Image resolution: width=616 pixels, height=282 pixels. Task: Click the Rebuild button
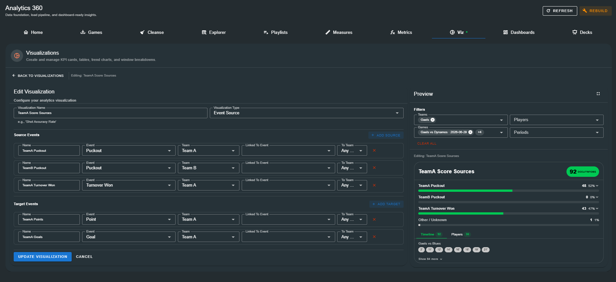click(595, 11)
